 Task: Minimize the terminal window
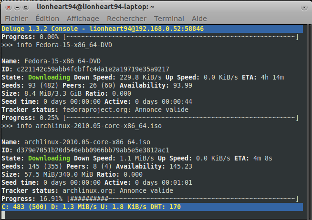(17, 7)
